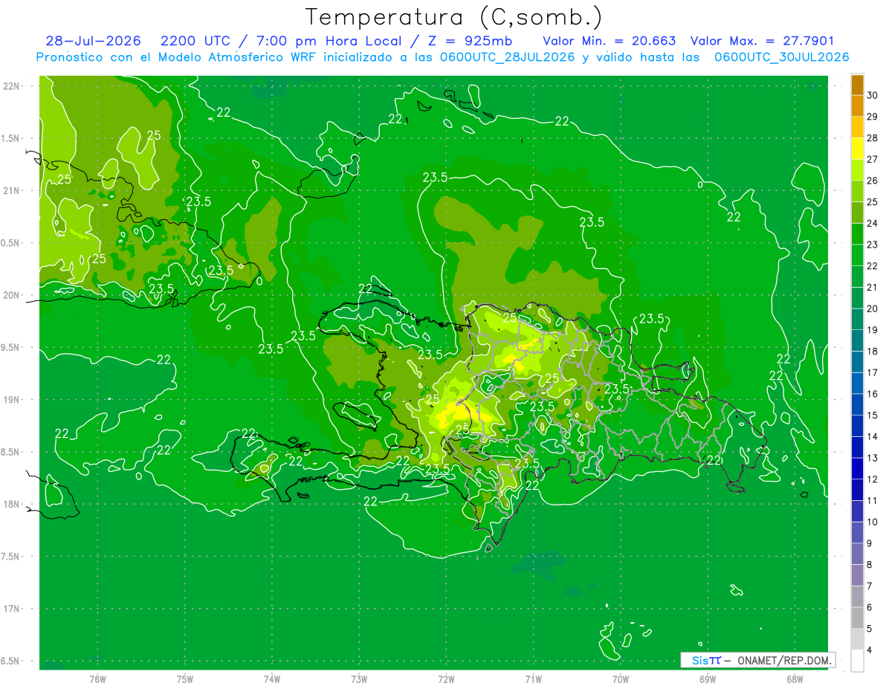Click the "21N" latitude axis label
The image size is (892, 689).
click(x=11, y=191)
